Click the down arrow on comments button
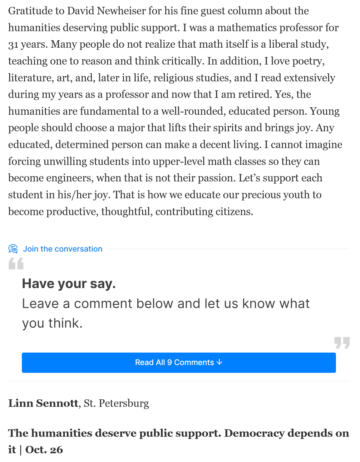This screenshot has height=462, width=360. [219, 362]
